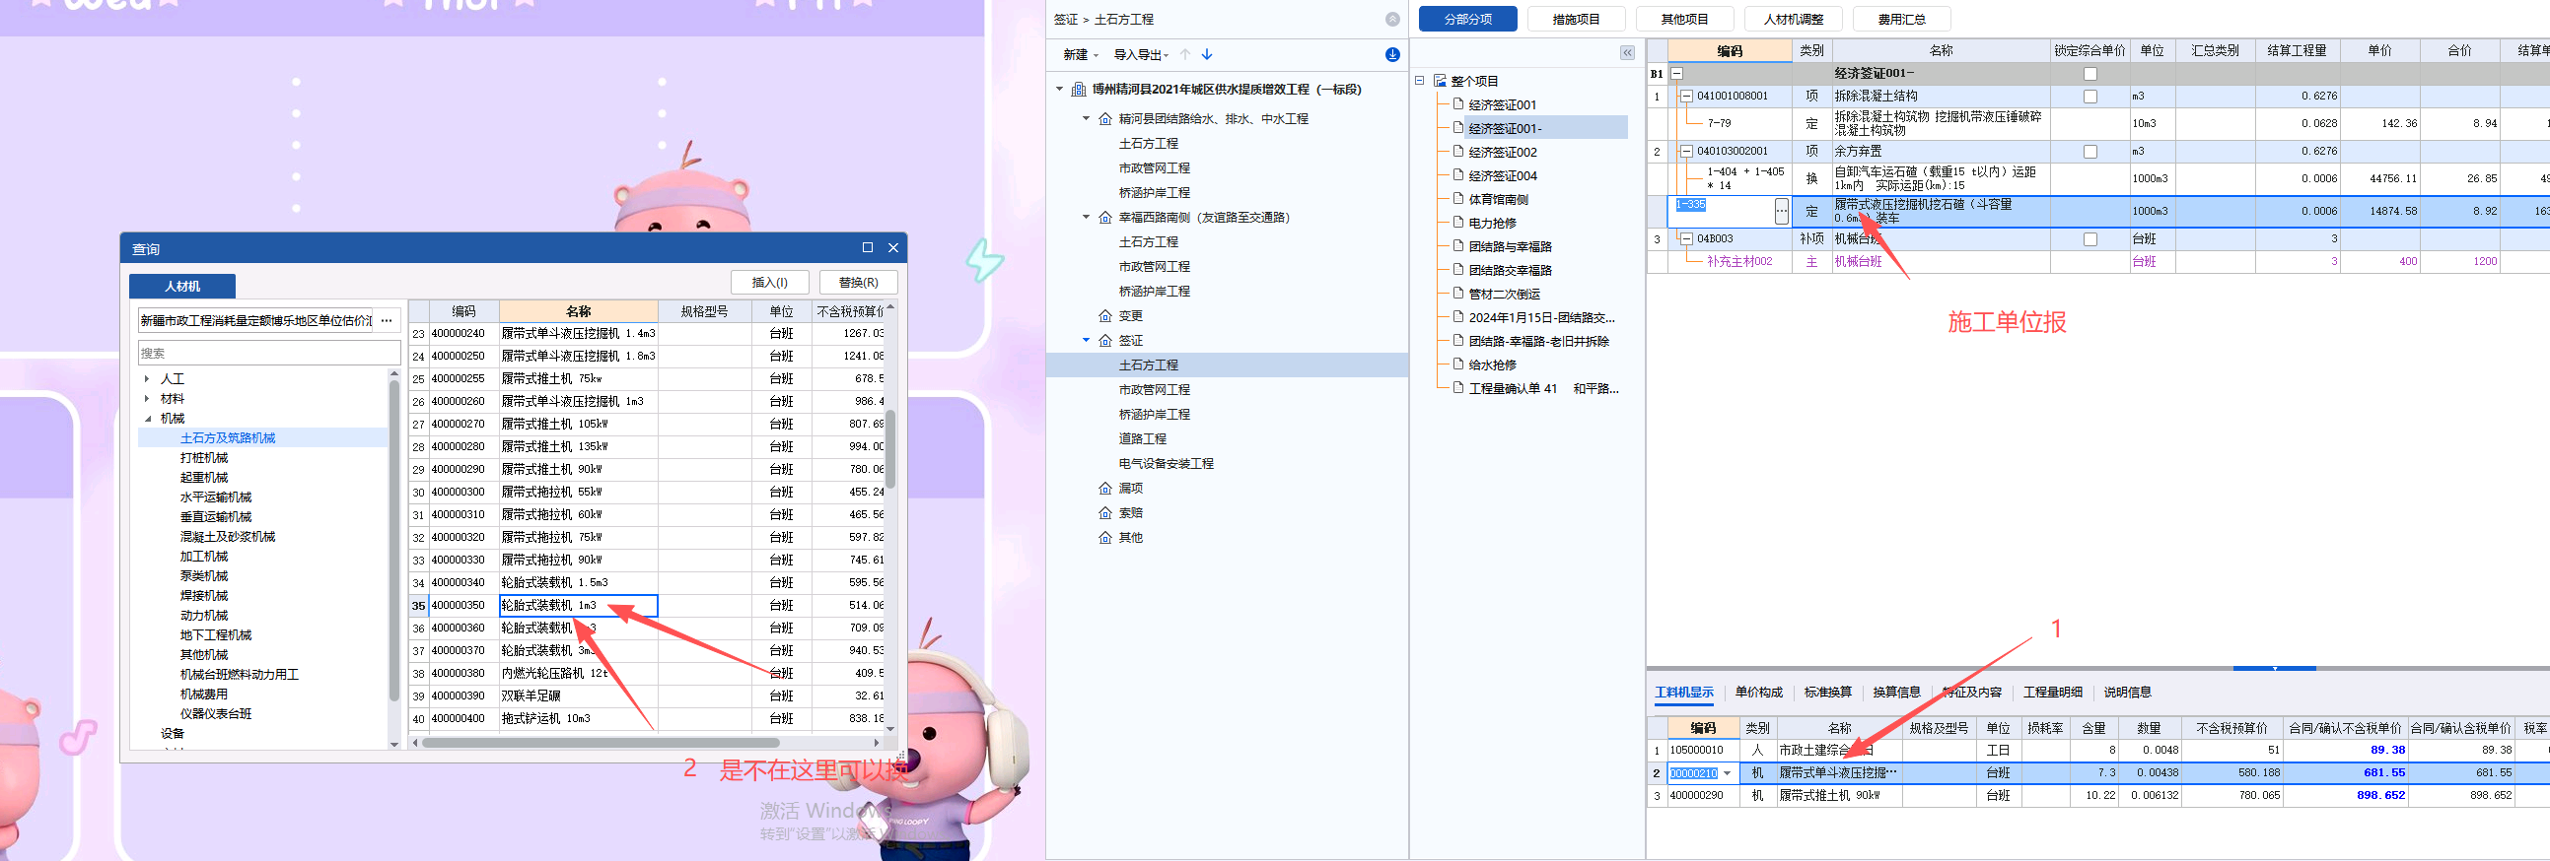Switch to the 措施项目 tab
The height and width of the screenshot is (861, 2550).
click(1576, 19)
